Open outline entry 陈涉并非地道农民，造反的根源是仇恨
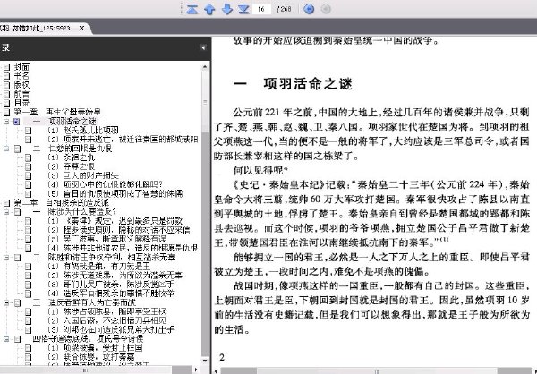The height and width of the screenshot is (374, 537). [123, 249]
